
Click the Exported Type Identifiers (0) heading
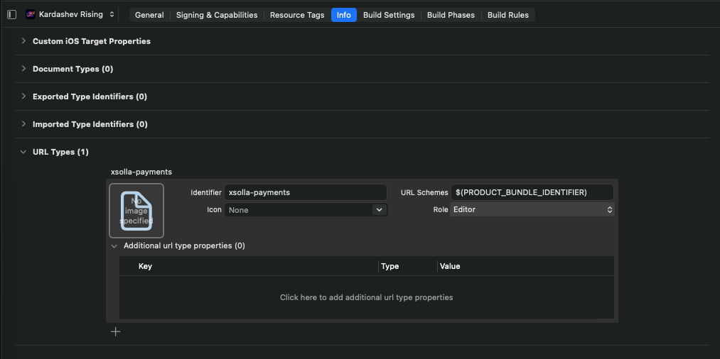(90, 96)
